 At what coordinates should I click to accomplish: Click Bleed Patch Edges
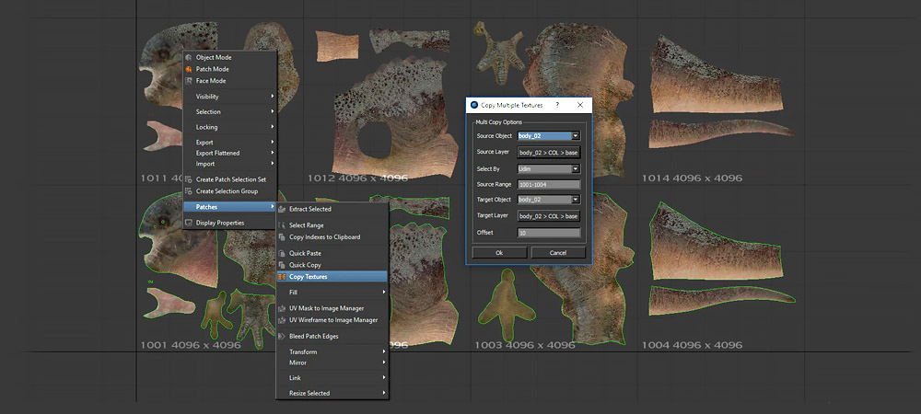[x=332, y=337]
